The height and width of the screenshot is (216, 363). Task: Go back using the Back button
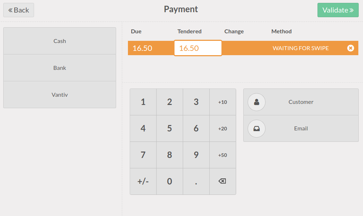(x=19, y=10)
